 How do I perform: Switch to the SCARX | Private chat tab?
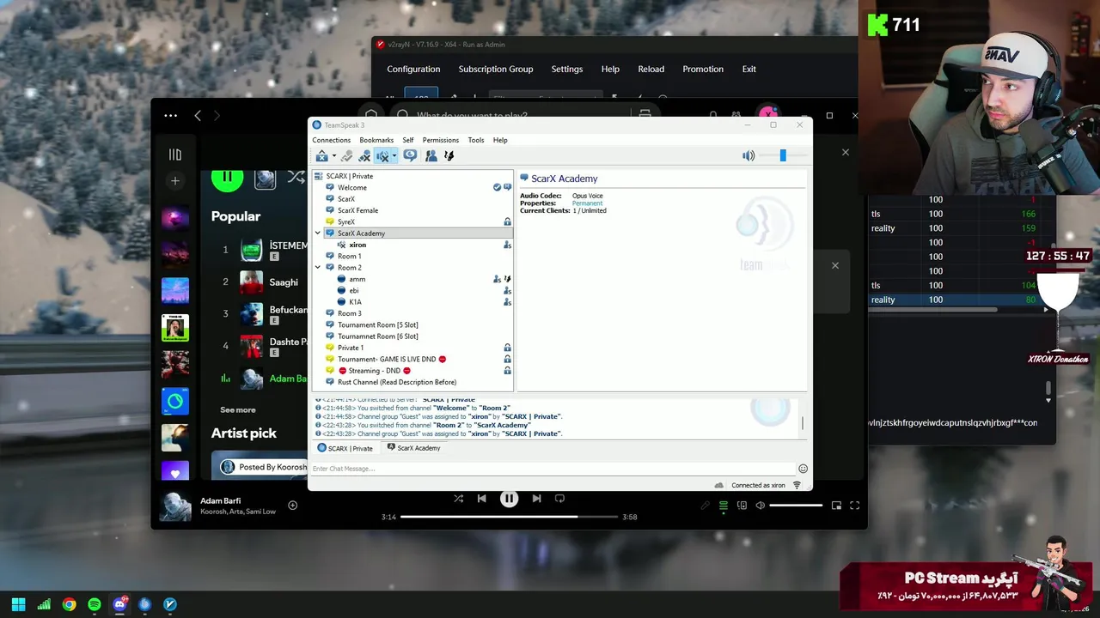coord(345,448)
